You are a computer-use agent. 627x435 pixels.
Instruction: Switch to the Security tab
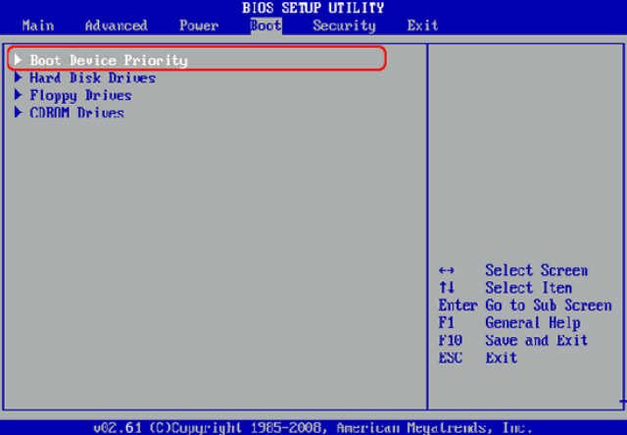(x=344, y=25)
